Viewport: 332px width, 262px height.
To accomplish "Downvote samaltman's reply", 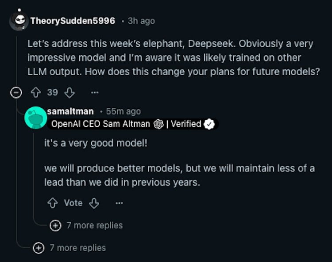I will pos(94,203).
